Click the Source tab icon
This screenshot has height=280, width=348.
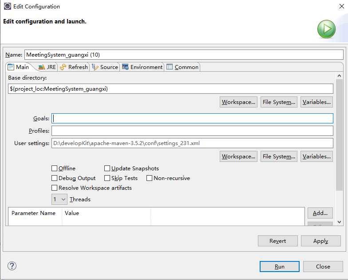click(x=95, y=67)
